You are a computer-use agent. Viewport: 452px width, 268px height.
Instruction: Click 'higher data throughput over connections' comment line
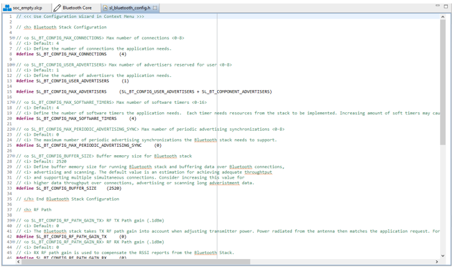(135, 183)
